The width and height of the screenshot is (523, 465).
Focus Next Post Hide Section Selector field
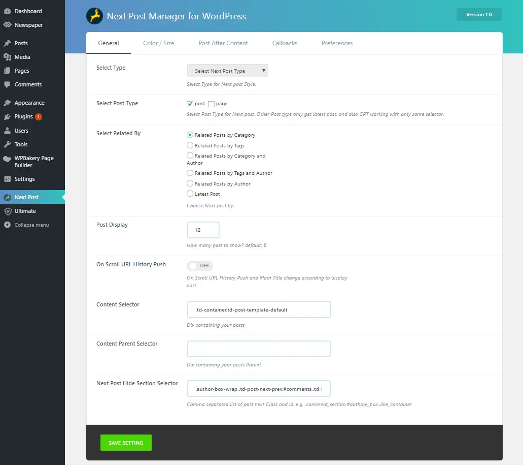(x=259, y=388)
